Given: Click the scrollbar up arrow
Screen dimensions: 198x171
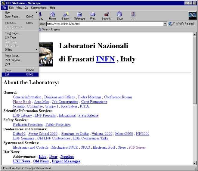Looking at the screenshot, I should click(194, 34).
